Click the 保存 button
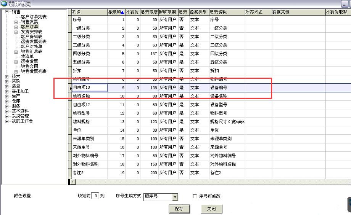 [179, 209]
